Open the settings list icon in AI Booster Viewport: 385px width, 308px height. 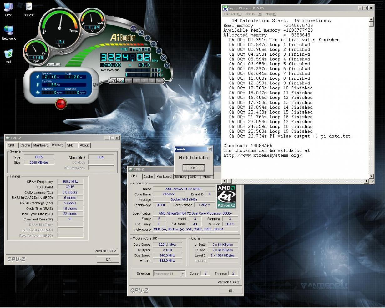148,38
